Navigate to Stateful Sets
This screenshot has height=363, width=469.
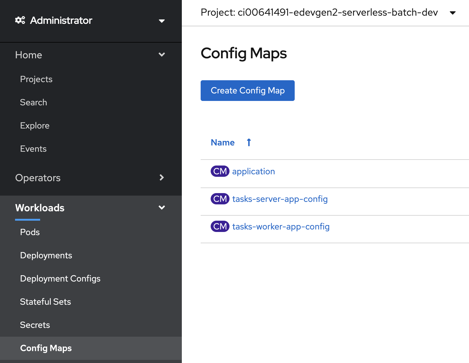click(45, 302)
